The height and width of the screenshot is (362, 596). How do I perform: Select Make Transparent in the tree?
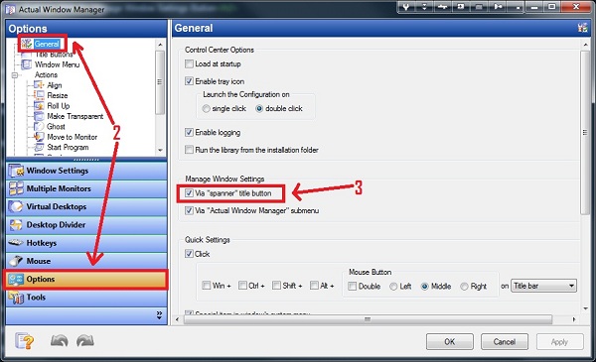point(74,116)
